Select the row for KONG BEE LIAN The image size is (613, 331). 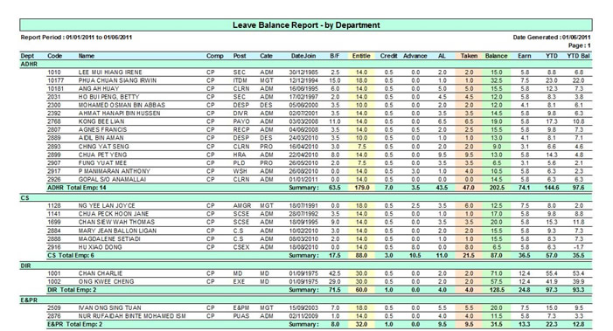[319, 121]
